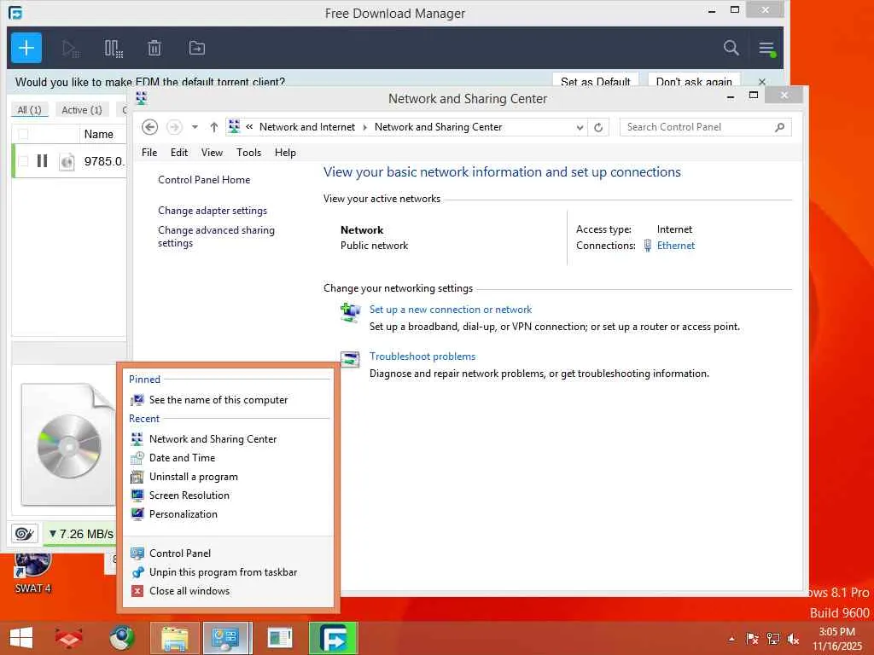Set FDM as default torrent client
This screenshot has width=874, height=655.
595,81
